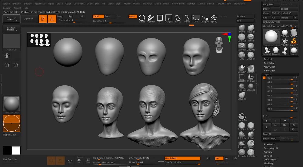This screenshot has height=167, width=303.
Task: Select the Move Elastic brush
Action: (251, 29)
